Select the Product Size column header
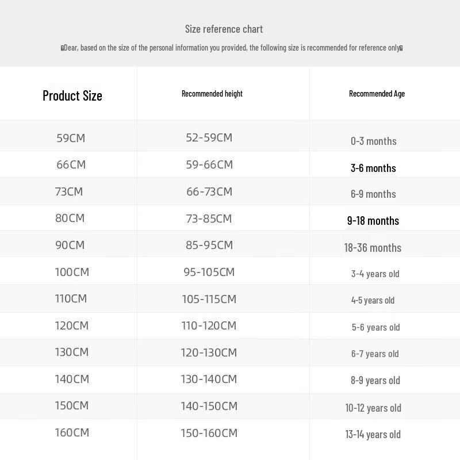Viewport: 460px width, 460px height. 72,95
